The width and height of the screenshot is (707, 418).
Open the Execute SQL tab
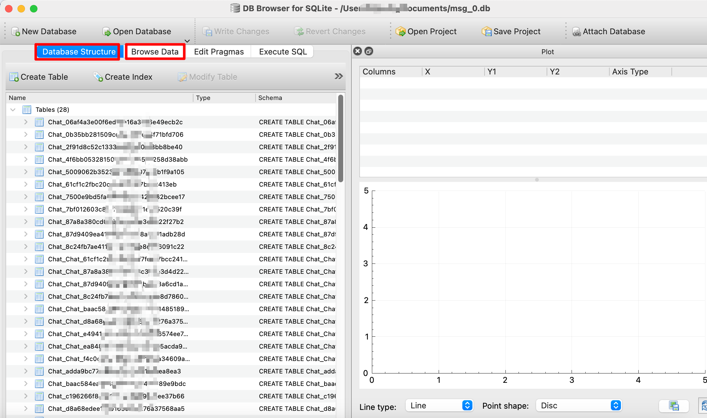tap(282, 51)
